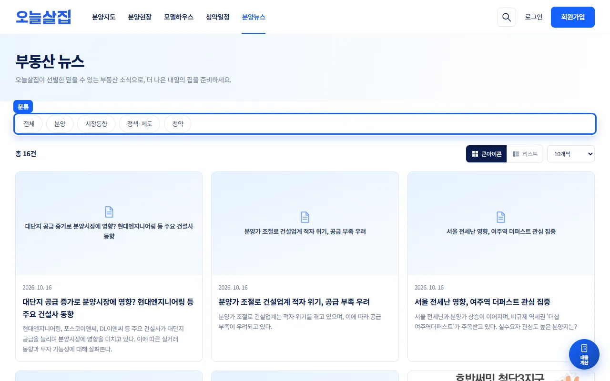Open article 분양가 조절로 건설업계 적자 위기
610x381 pixels.
[294, 302]
